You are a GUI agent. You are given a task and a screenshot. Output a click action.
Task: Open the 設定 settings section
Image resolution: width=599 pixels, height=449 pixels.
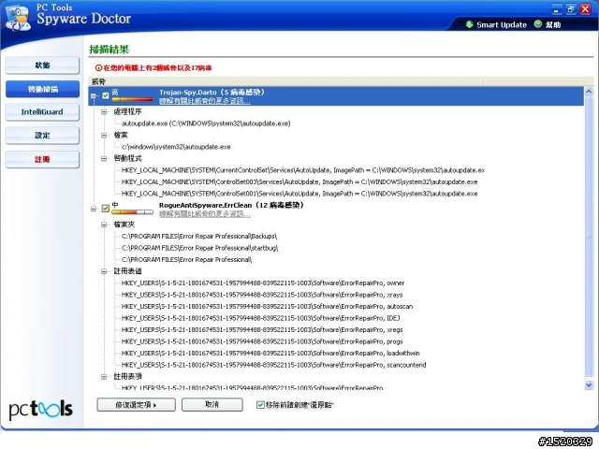click(42, 136)
